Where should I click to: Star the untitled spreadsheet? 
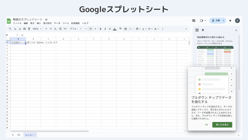coord(46,20)
